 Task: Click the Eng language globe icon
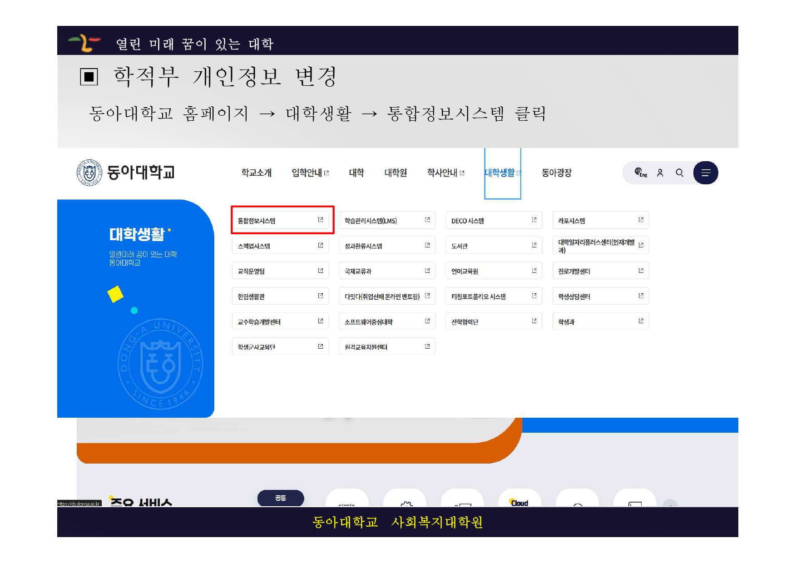[640, 173]
